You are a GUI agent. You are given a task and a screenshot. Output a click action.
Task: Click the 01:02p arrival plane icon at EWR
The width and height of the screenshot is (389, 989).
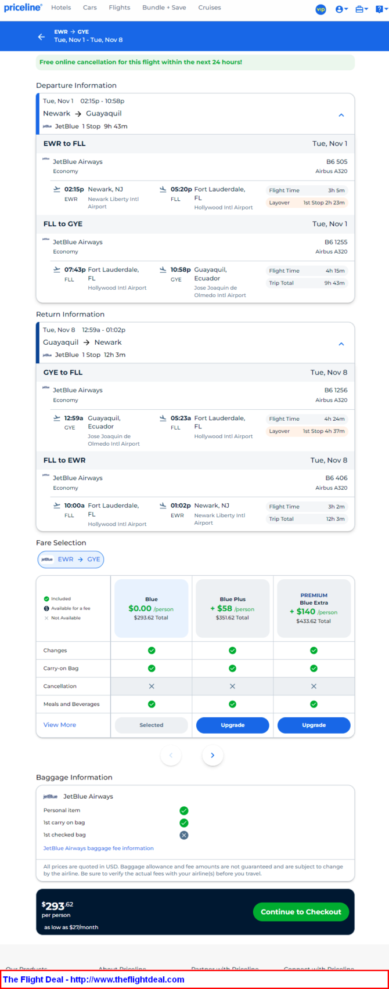pyautogui.click(x=163, y=506)
